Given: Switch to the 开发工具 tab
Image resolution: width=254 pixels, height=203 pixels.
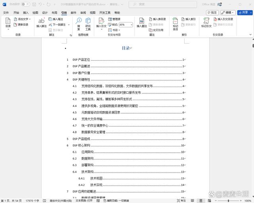Looking at the screenshot, I should [x=105, y=13].
